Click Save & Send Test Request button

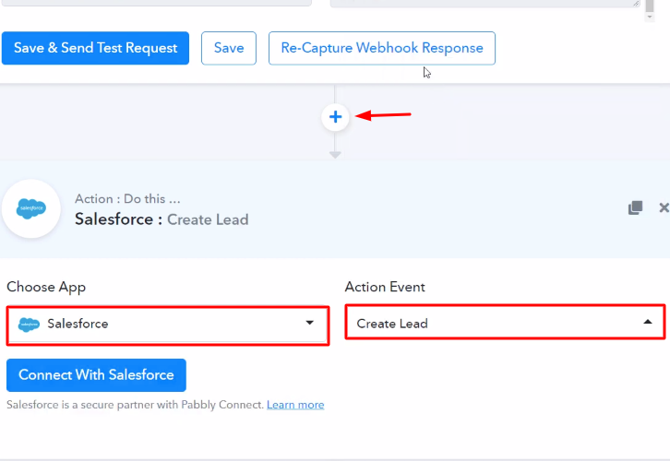point(95,48)
